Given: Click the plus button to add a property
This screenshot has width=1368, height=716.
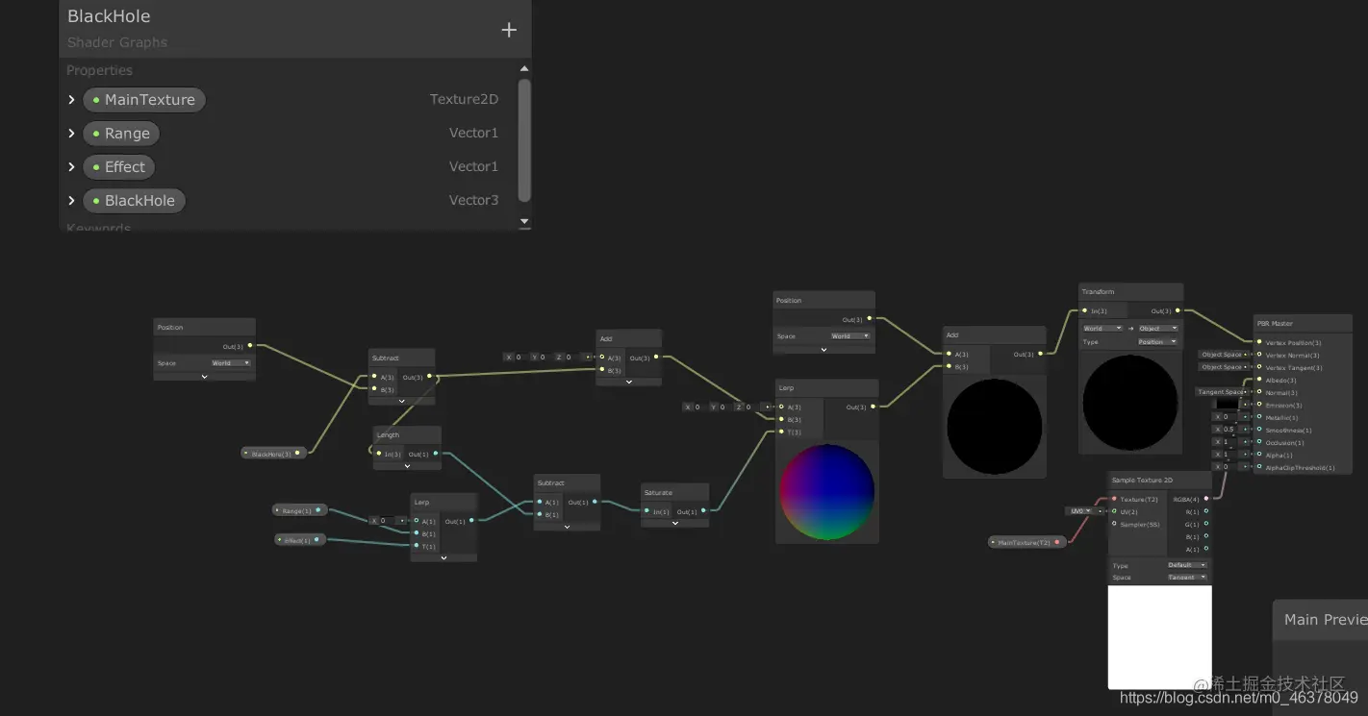Looking at the screenshot, I should 509,30.
